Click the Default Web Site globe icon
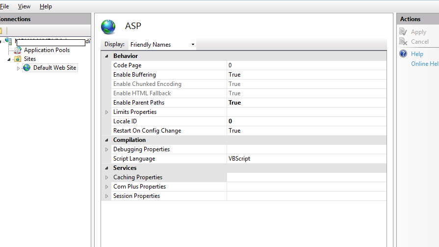The image size is (439, 247). (26, 68)
